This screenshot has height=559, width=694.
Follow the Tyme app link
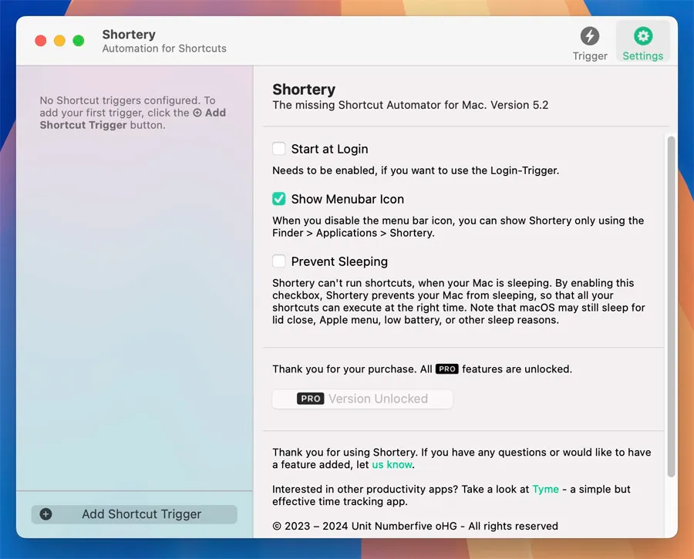click(x=545, y=489)
